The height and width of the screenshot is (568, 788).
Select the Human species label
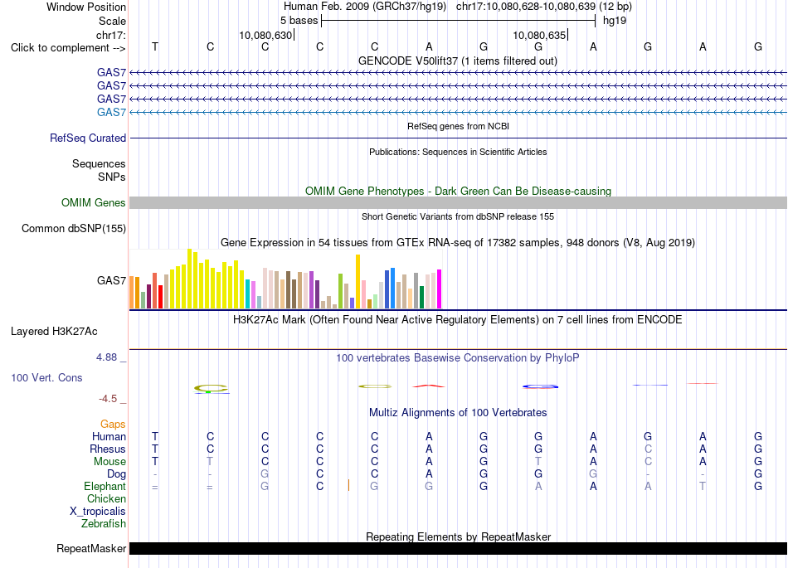pyautogui.click(x=109, y=436)
